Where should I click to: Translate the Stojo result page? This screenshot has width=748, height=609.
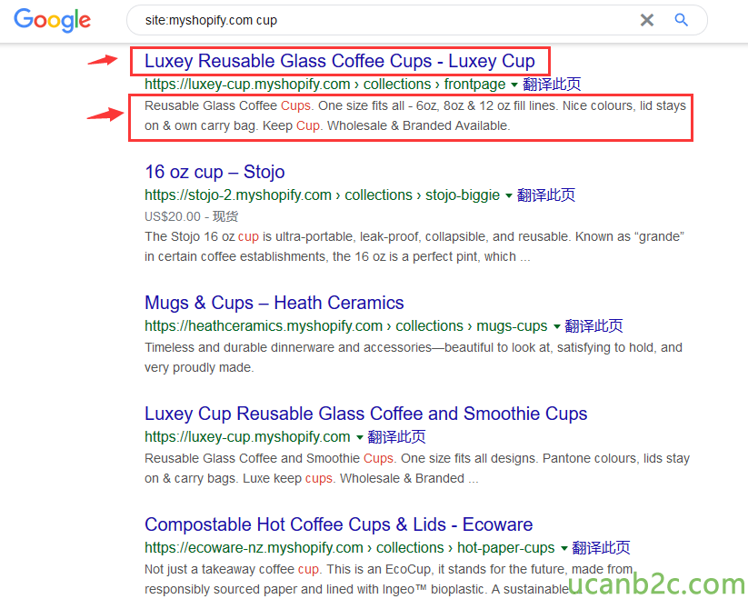(x=545, y=195)
